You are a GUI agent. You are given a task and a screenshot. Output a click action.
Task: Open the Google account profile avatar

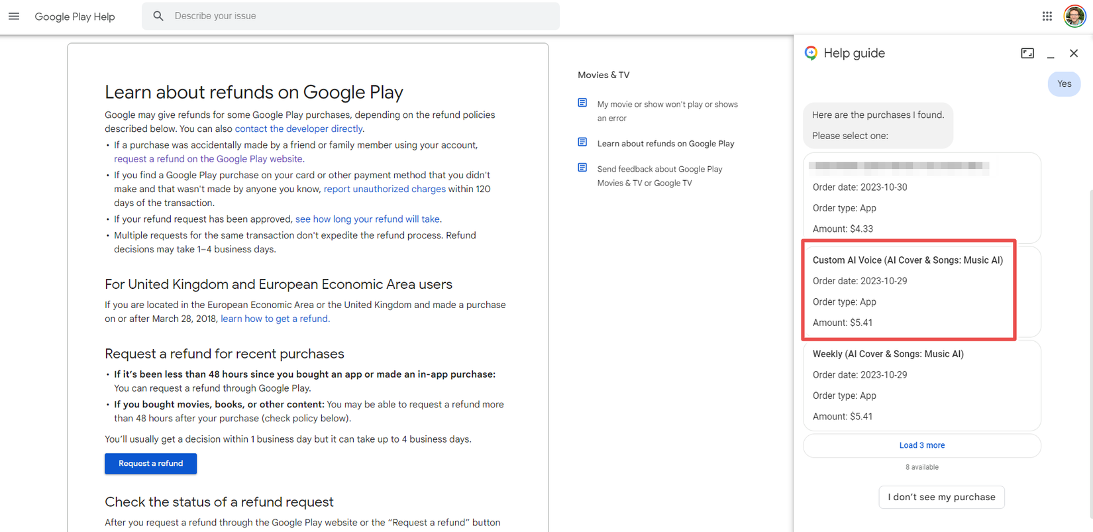point(1074,16)
